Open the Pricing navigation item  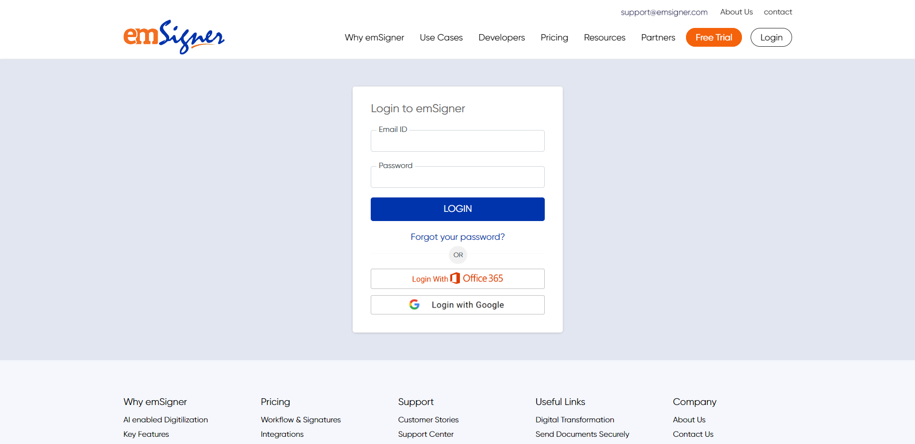pyautogui.click(x=554, y=38)
